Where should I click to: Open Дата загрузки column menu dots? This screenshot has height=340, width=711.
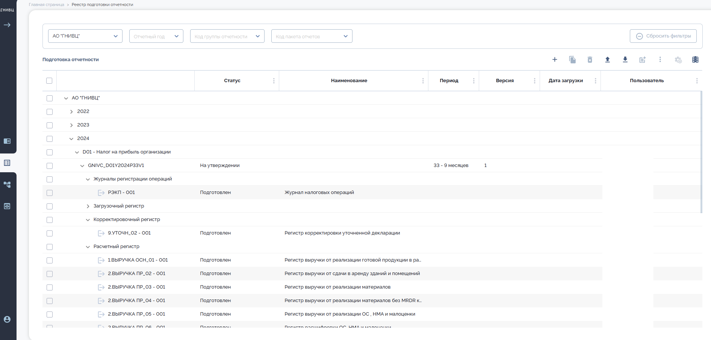pyautogui.click(x=596, y=81)
